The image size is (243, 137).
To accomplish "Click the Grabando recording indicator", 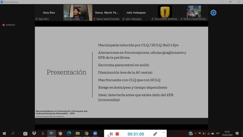I will coord(9,25).
